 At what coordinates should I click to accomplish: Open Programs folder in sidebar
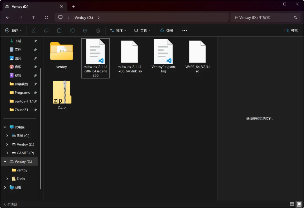coord(20,92)
